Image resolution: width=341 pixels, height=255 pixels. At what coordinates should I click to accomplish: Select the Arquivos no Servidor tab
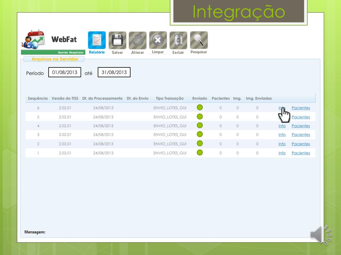[55, 59]
